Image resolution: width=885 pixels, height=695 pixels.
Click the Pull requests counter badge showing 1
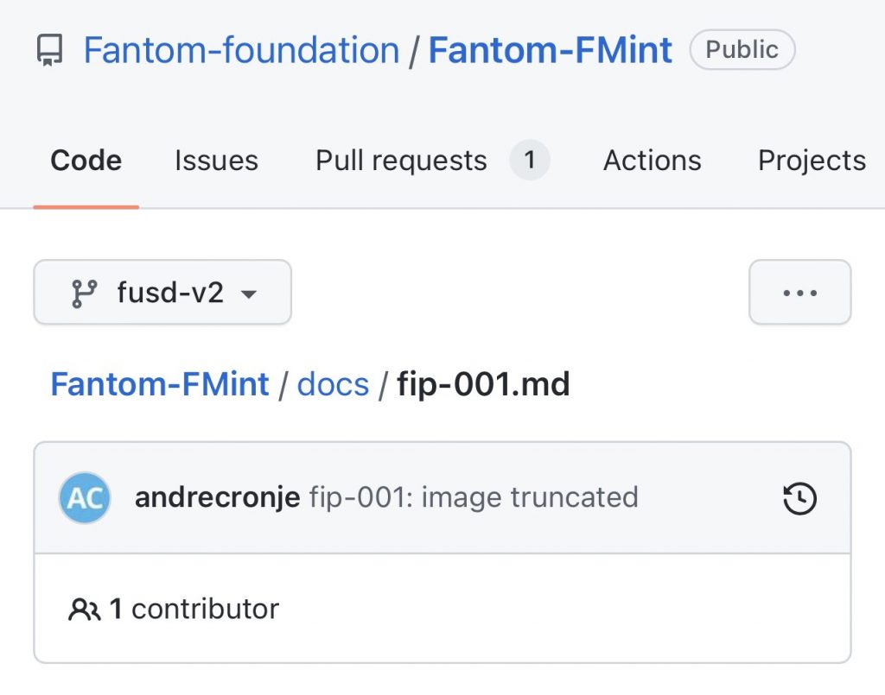click(532, 160)
